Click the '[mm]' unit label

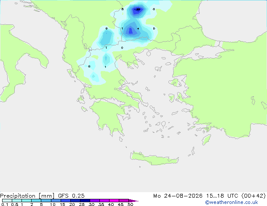coord(46,196)
